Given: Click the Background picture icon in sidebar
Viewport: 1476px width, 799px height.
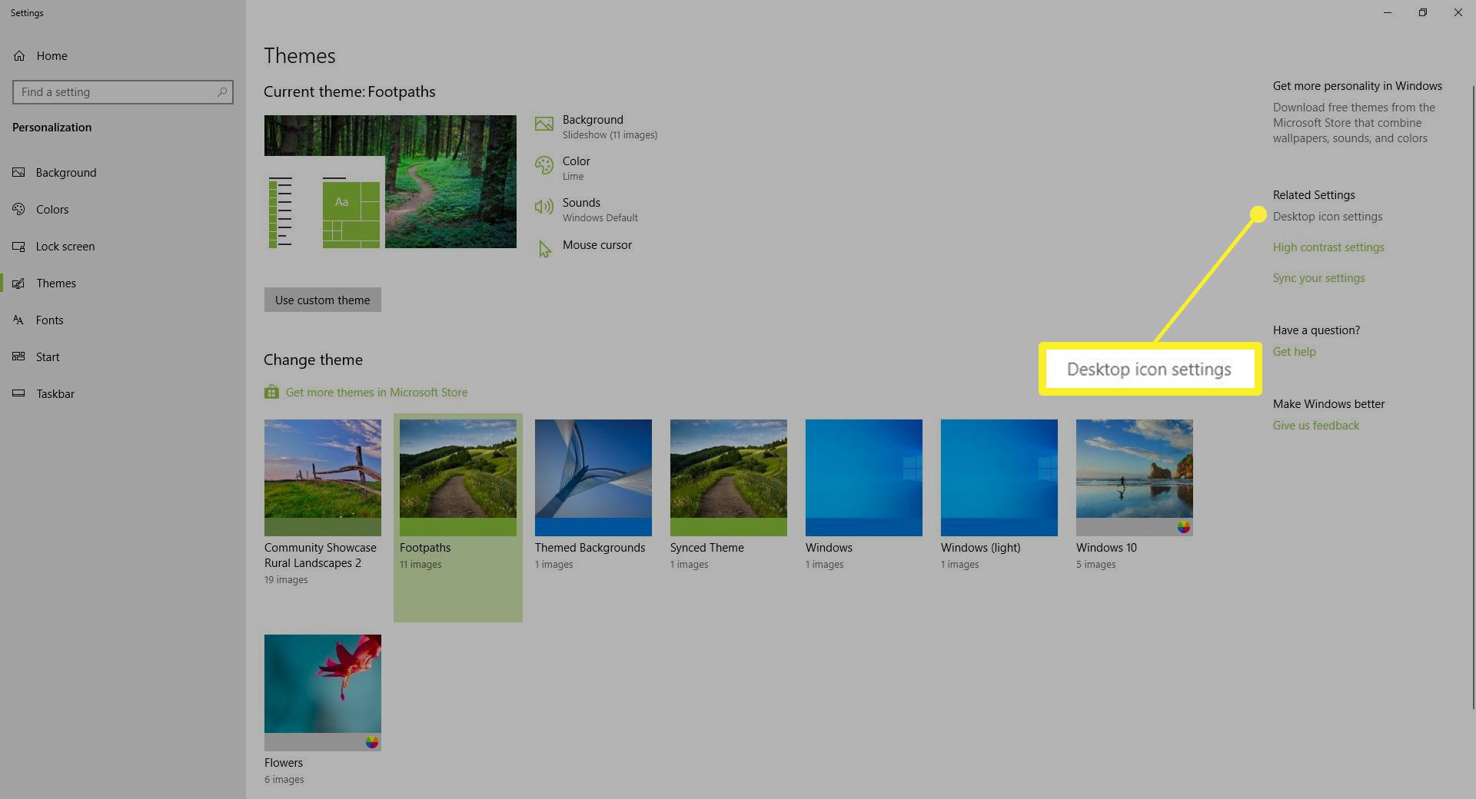Looking at the screenshot, I should point(19,173).
